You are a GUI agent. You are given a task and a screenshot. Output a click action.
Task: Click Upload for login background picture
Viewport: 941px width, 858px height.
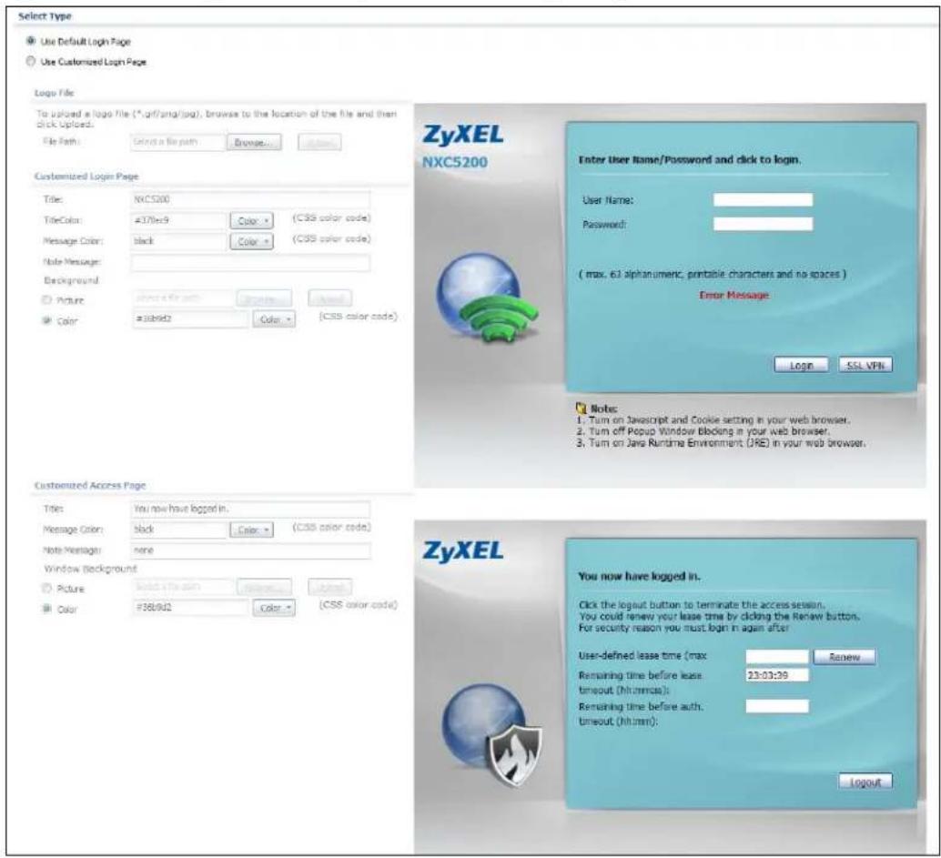click(330, 298)
